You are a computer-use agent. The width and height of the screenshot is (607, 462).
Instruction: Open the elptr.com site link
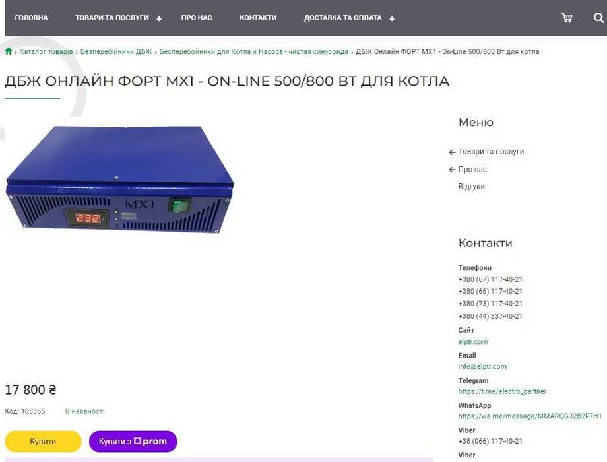click(x=473, y=342)
